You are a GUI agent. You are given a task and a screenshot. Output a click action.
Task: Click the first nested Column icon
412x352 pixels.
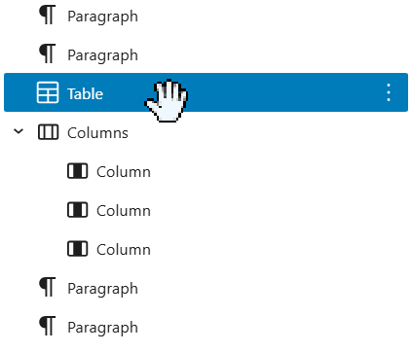pos(78,171)
